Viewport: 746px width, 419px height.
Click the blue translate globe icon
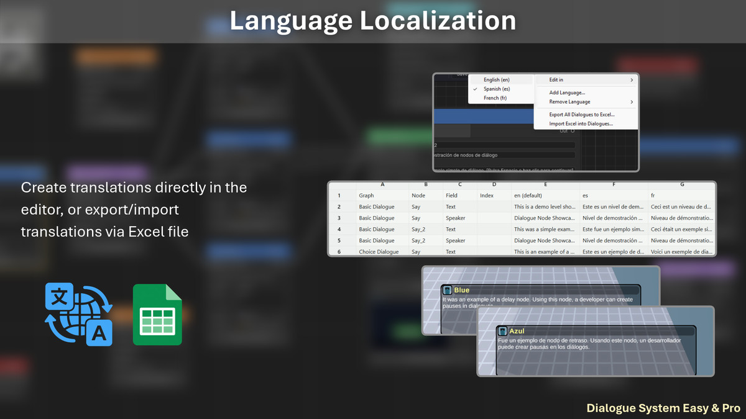pos(79,314)
